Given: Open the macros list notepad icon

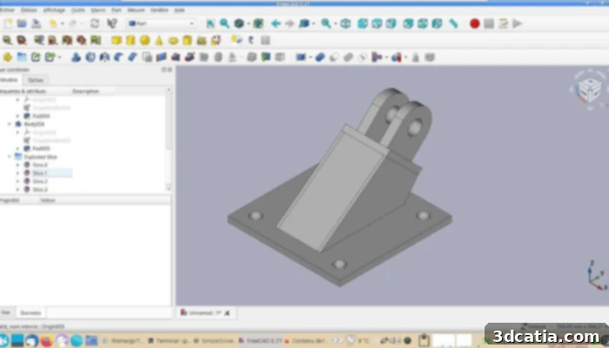Looking at the screenshot, I should pos(504,23).
